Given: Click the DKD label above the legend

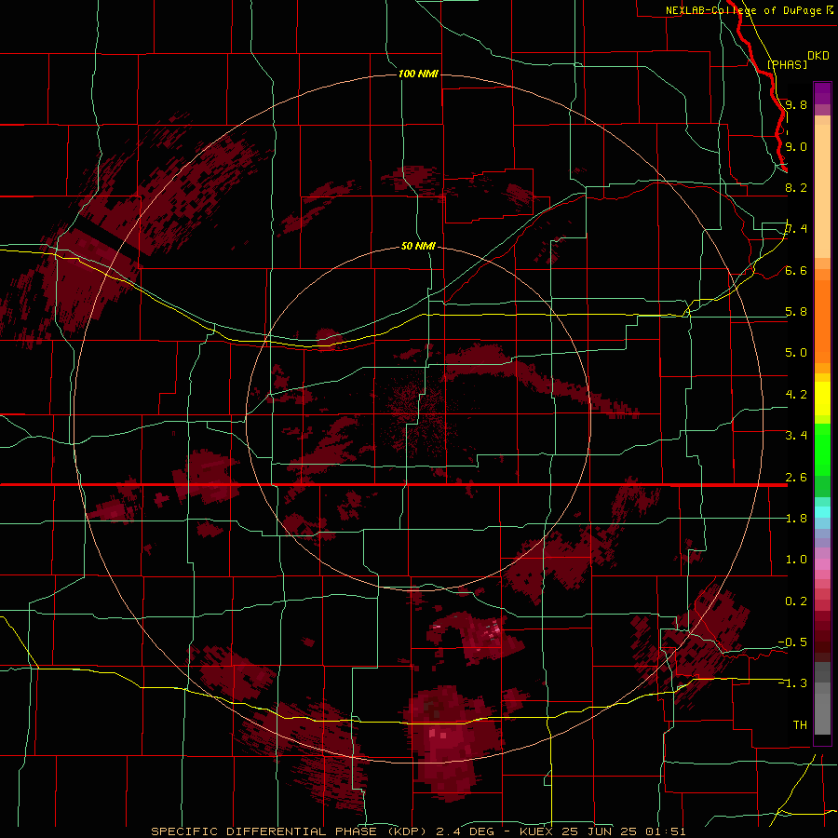Looking at the screenshot, I should [x=818, y=55].
